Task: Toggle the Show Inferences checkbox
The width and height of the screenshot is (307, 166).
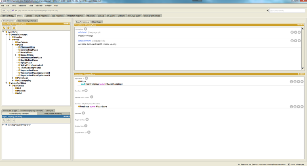Action: click(x=288, y=164)
